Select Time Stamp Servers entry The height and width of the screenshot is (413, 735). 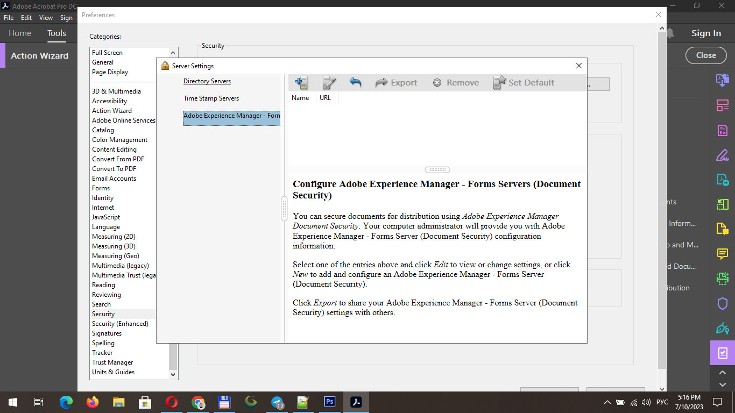pos(211,98)
